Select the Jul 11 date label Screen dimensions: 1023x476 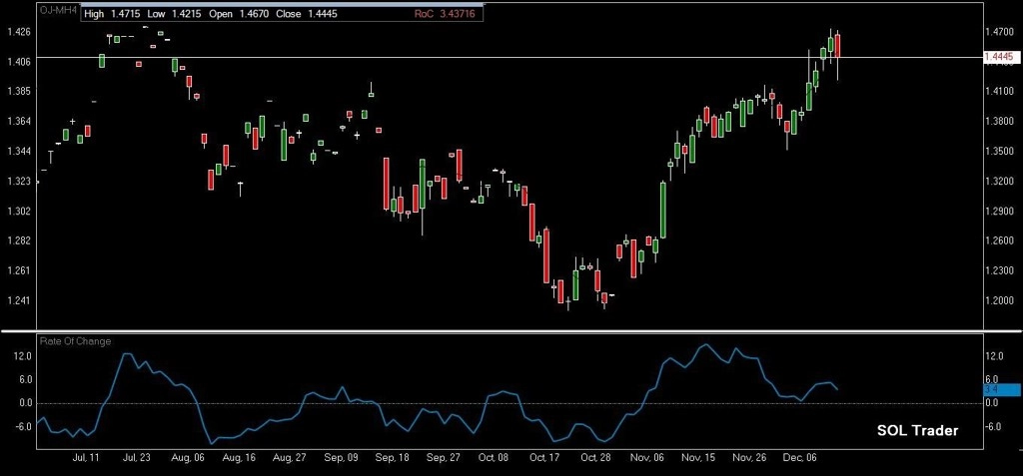click(86, 457)
